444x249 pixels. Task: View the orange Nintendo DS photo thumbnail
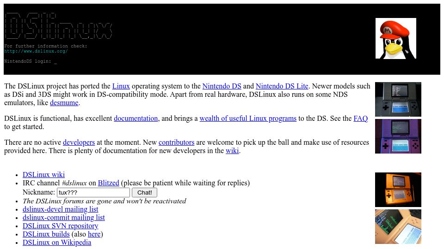[398, 190]
